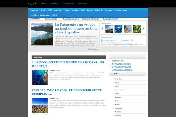
Task: Open the La Patagonie article title
Action: (x=76, y=28)
